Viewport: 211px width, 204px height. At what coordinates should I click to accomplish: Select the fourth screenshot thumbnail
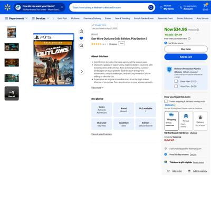[x=12, y=78]
